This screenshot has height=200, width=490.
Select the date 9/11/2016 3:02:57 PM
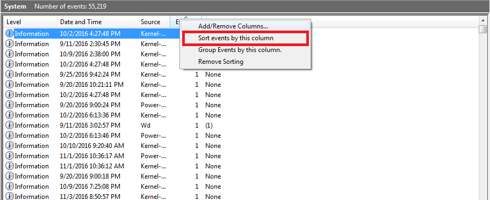[x=90, y=125]
